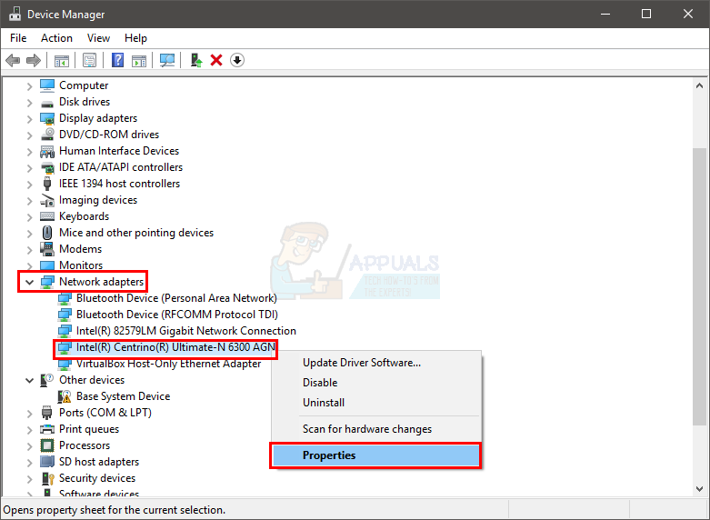Click the Mice and other pointing devices icon
This screenshot has width=710, height=520.
(x=47, y=233)
